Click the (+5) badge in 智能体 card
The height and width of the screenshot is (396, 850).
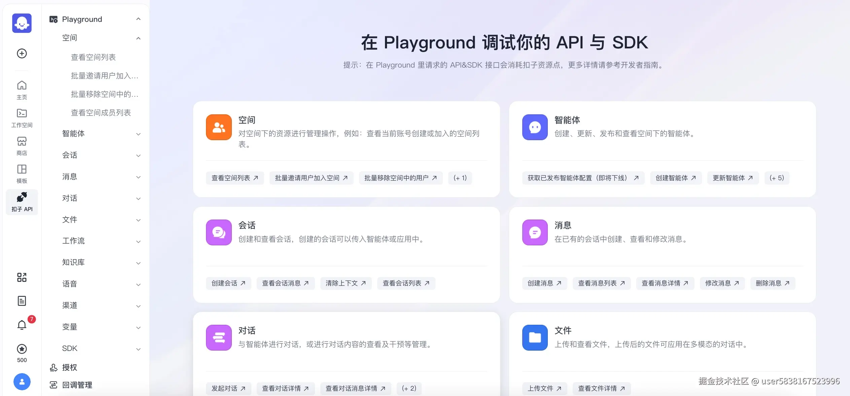point(777,178)
